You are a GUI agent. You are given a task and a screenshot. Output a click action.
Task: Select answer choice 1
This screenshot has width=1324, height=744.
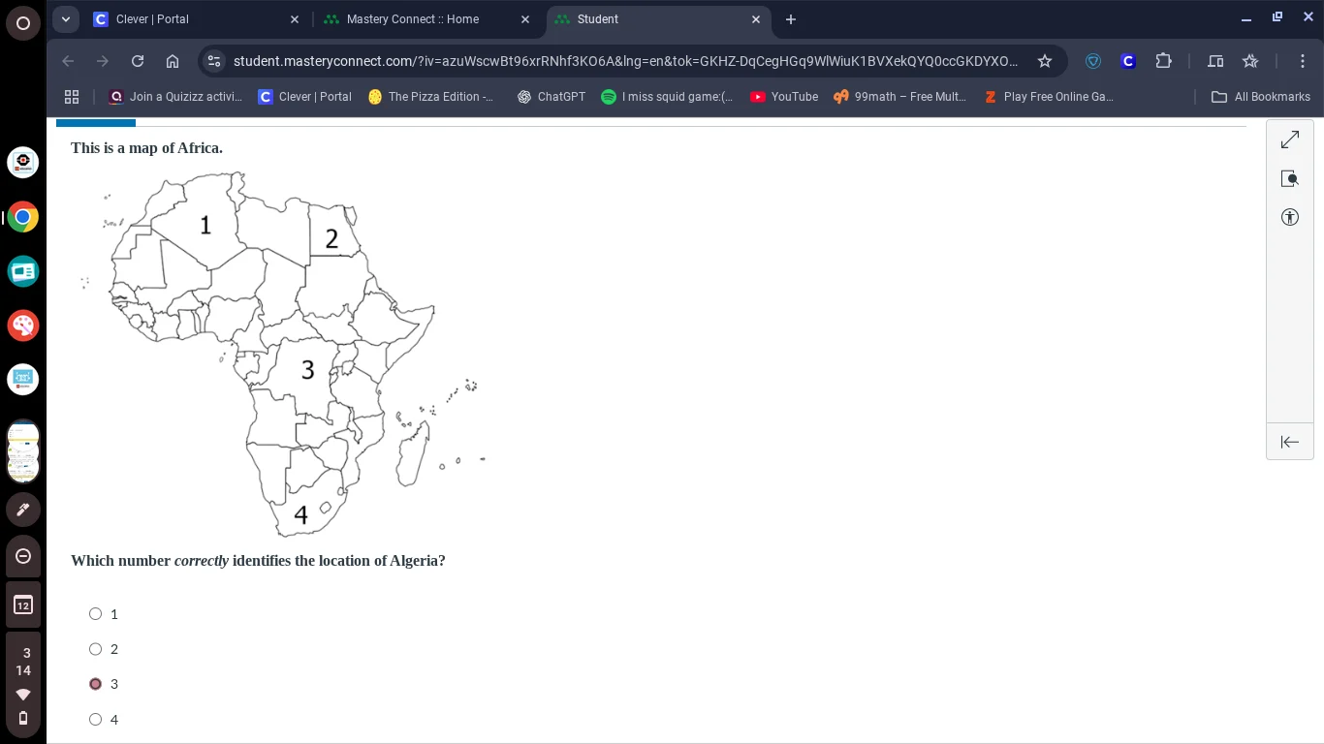pos(95,613)
